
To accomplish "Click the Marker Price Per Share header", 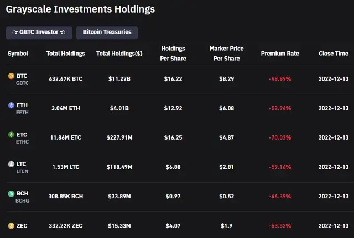I will coord(227,54).
